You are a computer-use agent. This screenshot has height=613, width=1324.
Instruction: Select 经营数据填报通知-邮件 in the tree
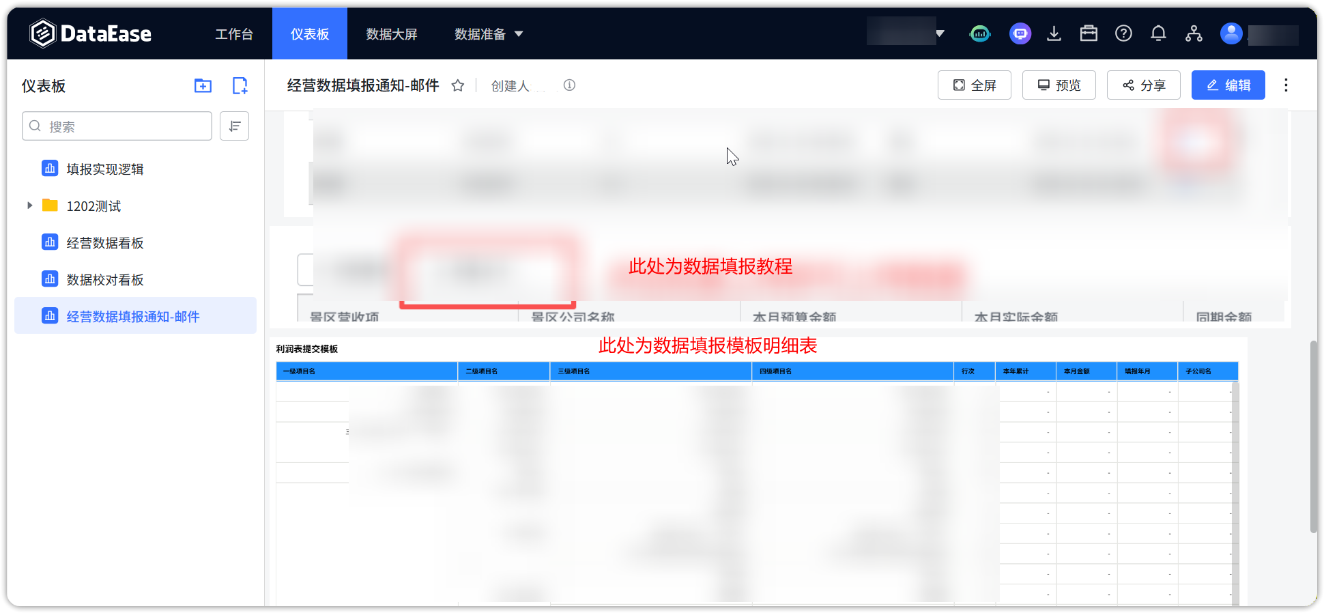pos(135,316)
